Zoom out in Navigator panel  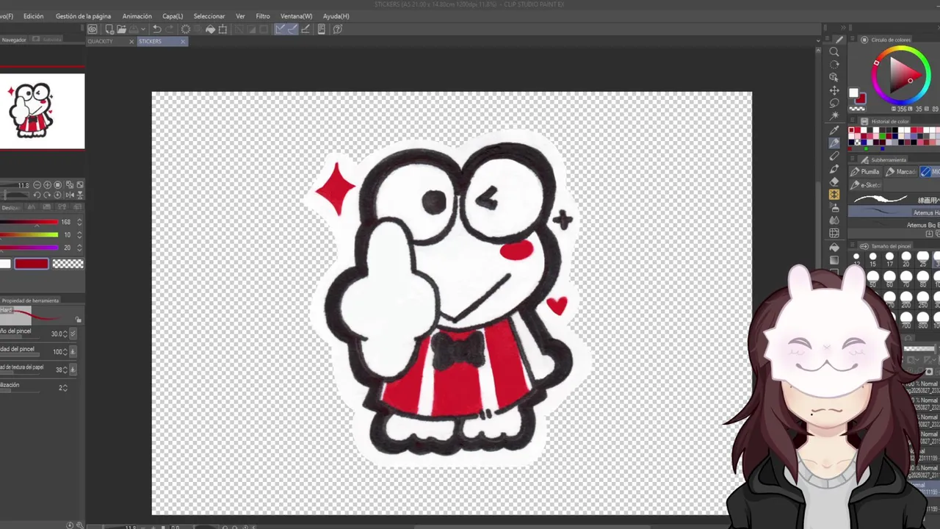tap(37, 185)
